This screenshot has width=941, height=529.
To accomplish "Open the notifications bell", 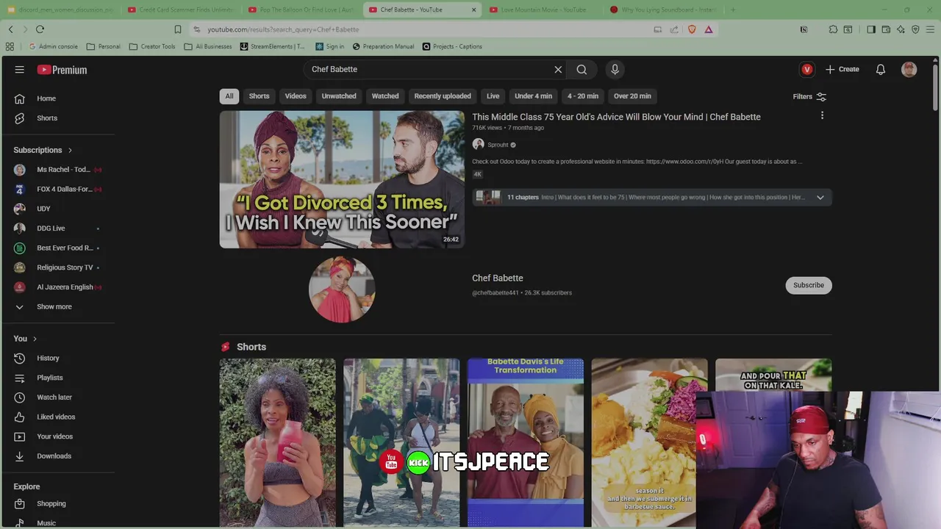I will tap(881, 70).
